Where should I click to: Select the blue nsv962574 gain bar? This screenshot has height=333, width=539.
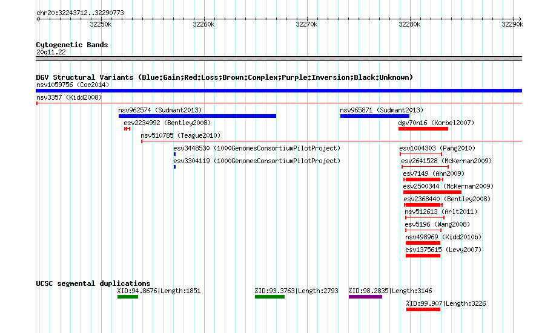pyautogui.click(x=197, y=116)
